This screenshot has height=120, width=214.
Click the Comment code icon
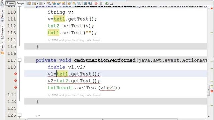pos(107,4)
